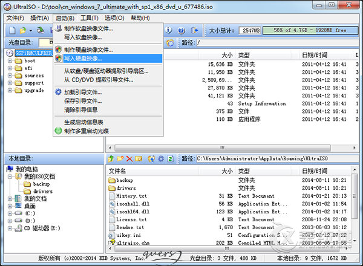Viewport: 363px width, 266px height.
Task: Choose 清除引导信息 menu entry
Action: 108,109
